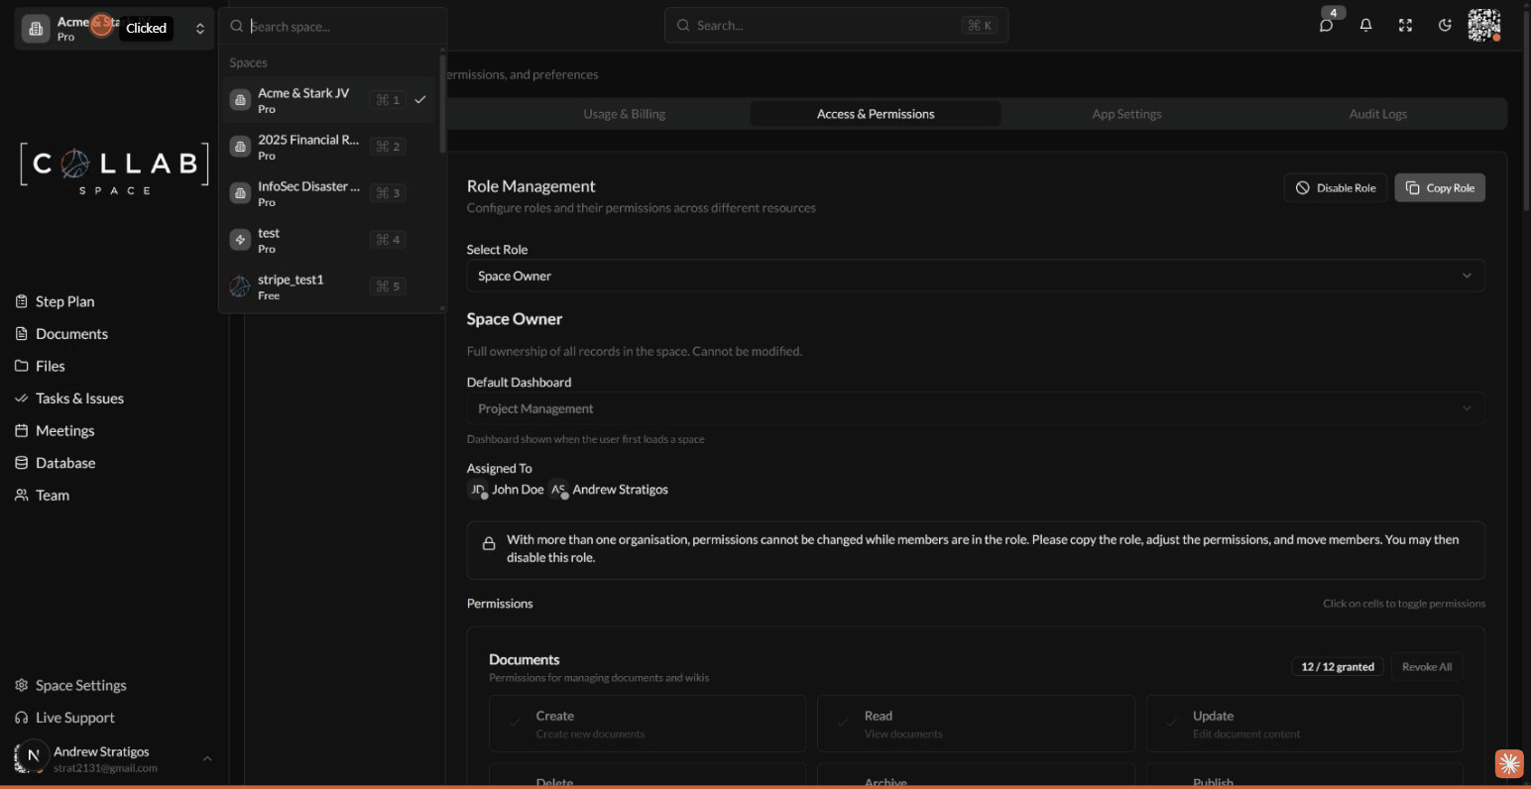Screen dimensions: 1531x789
Task: Revoke All document permissions
Action: pos(1426,666)
